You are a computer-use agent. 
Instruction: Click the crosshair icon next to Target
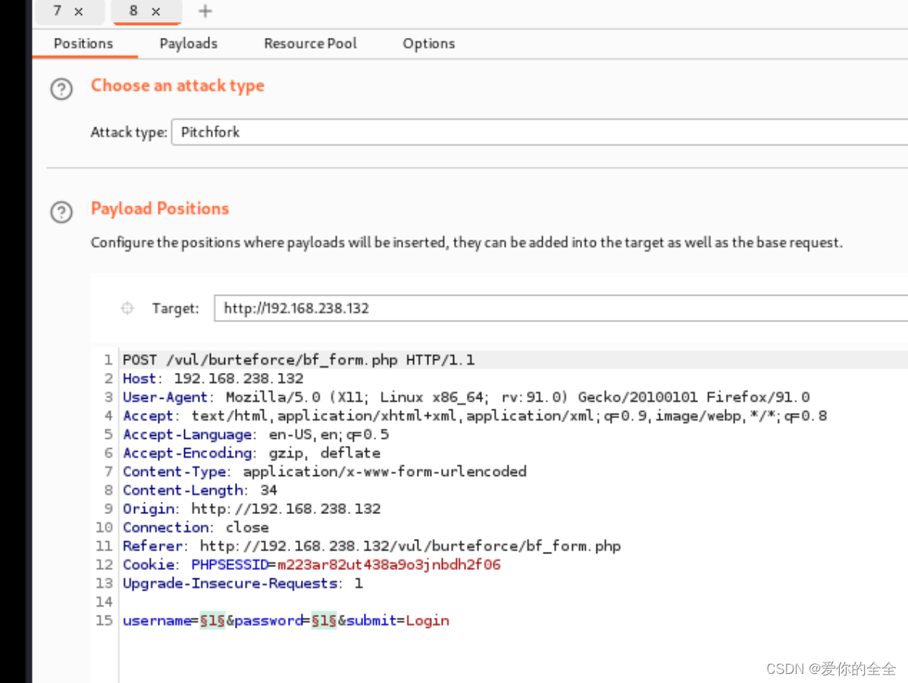127,309
